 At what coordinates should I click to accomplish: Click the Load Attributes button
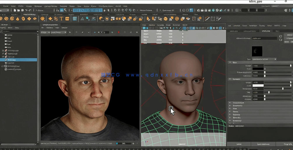pyautogui.click(x=263, y=144)
